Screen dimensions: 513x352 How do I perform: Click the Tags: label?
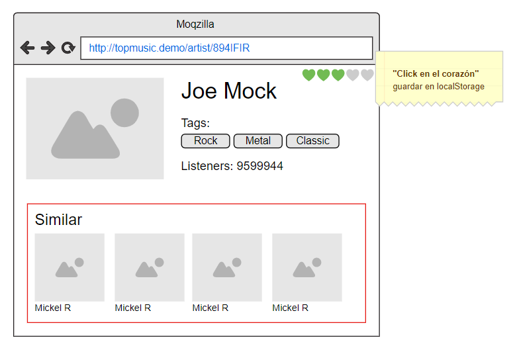coord(195,123)
